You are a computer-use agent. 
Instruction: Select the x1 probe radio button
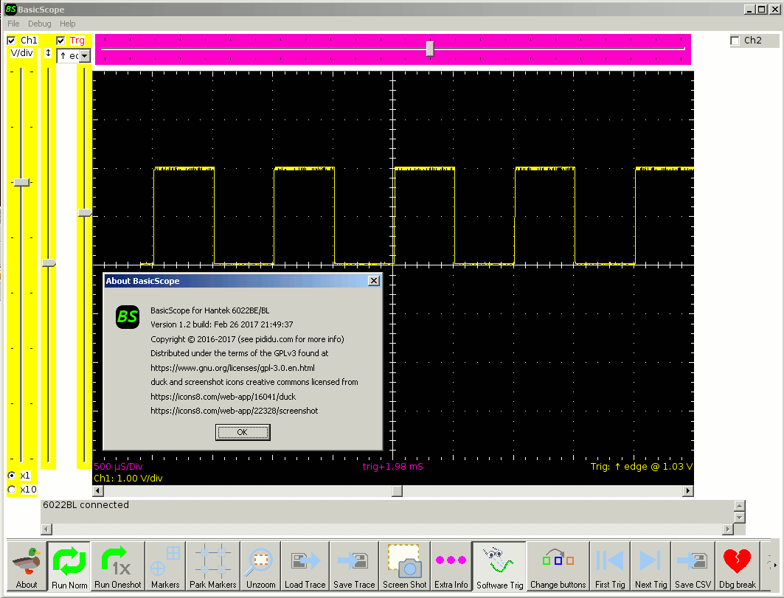click(x=12, y=476)
